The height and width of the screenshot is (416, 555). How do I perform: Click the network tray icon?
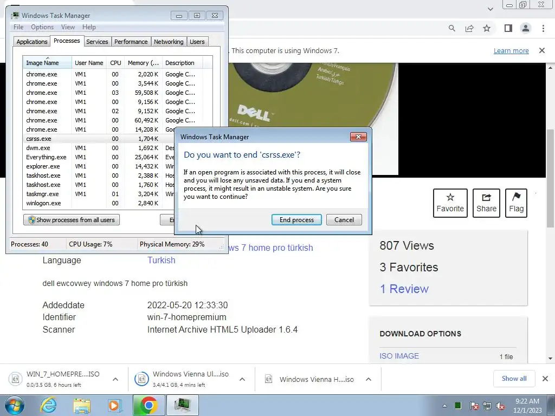pos(487,406)
